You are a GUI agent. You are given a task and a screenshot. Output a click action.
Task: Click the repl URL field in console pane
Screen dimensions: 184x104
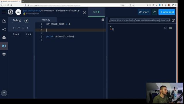click(x=140, y=20)
